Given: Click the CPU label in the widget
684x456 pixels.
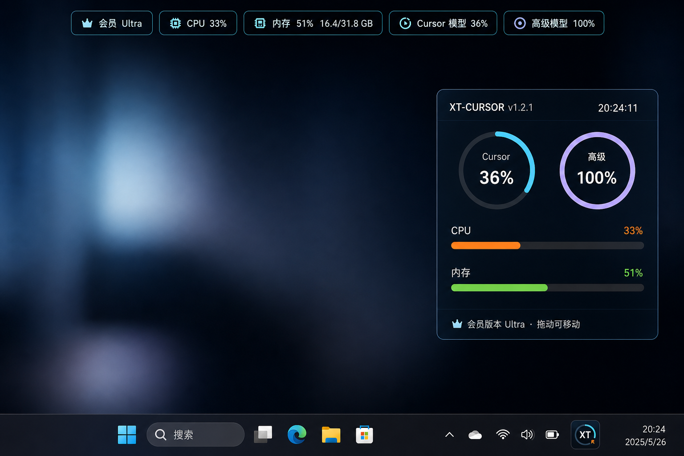Looking at the screenshot, I should [461, 231].
